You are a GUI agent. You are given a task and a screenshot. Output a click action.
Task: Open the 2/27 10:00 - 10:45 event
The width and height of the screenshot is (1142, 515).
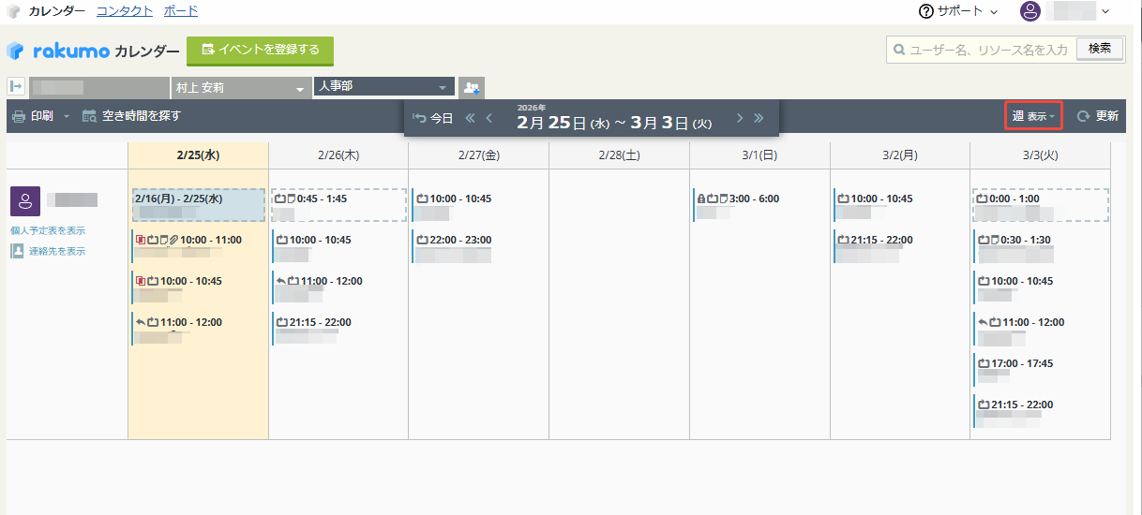coord(479,205)
